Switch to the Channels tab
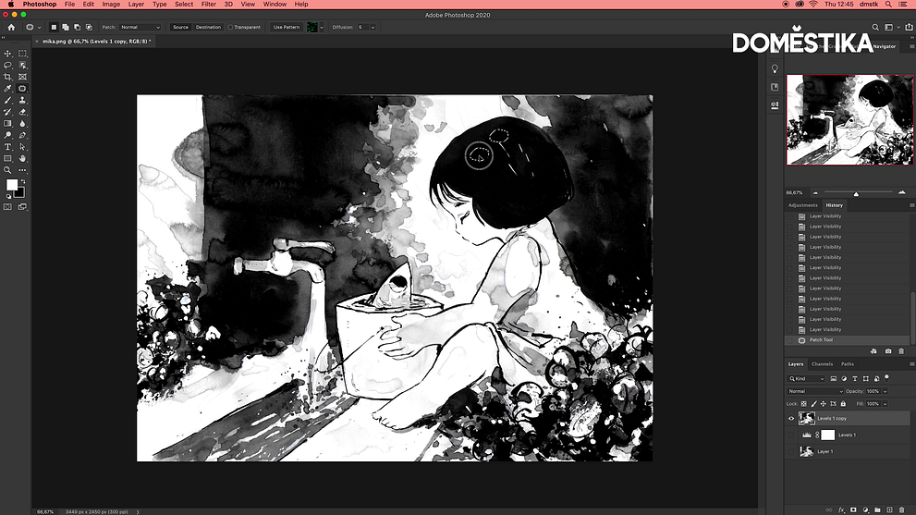Viewport: 916px width, 515px height. tap(822, 364)
